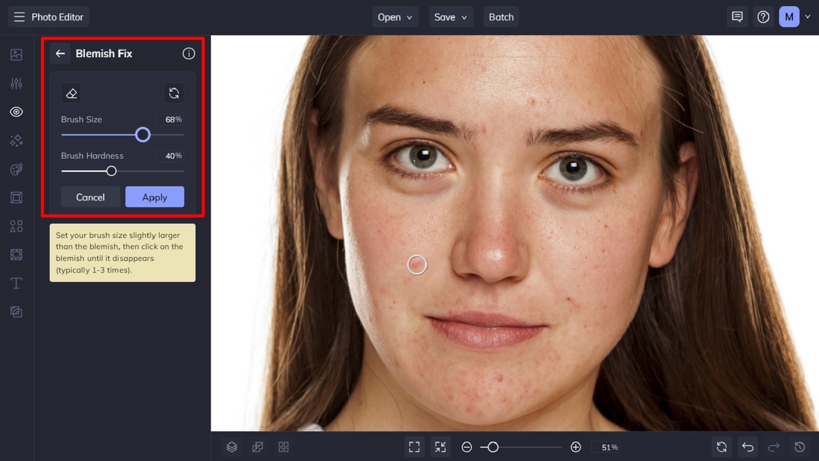819x461 pixels.
Task: Apply the blemish fix changes
Action: tap(155, 197)
